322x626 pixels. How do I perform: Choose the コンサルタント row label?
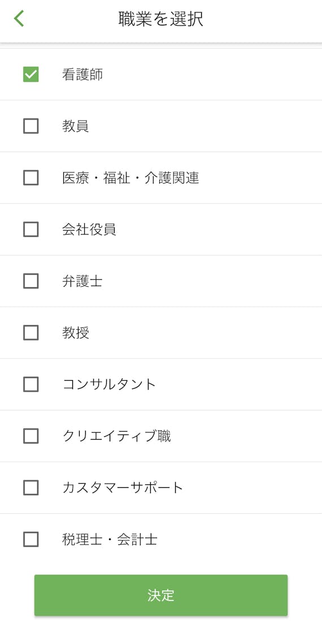pyautogui.click(x=109, y=385)
